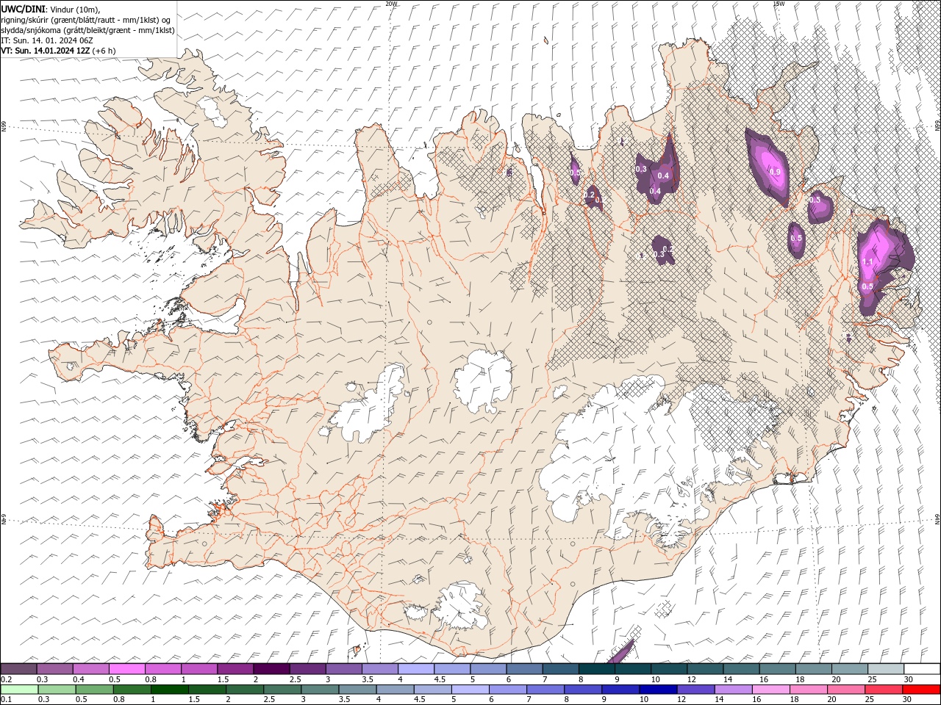Viewport: 941px width, 705px height.
Task: Pick the deep navy blue swatch labeled 10
Action: pos(658,690)
